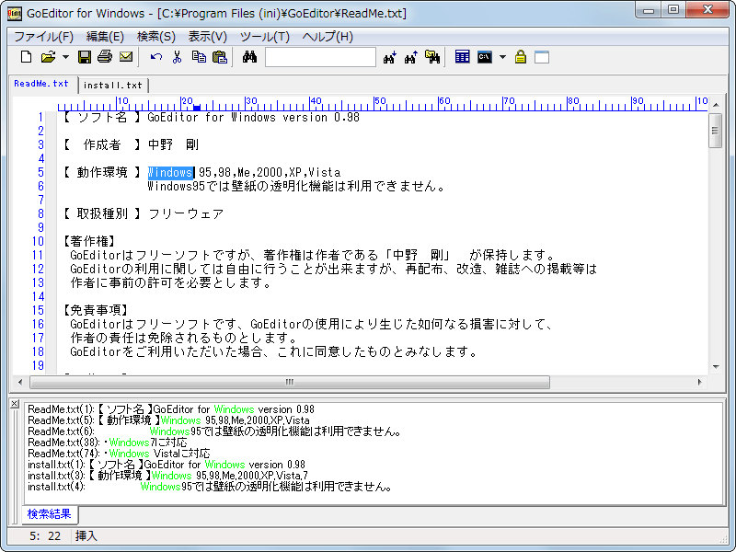The image size is (736, 552).
Task: Close the search results pane with X
Action: (x=15, y=403)
